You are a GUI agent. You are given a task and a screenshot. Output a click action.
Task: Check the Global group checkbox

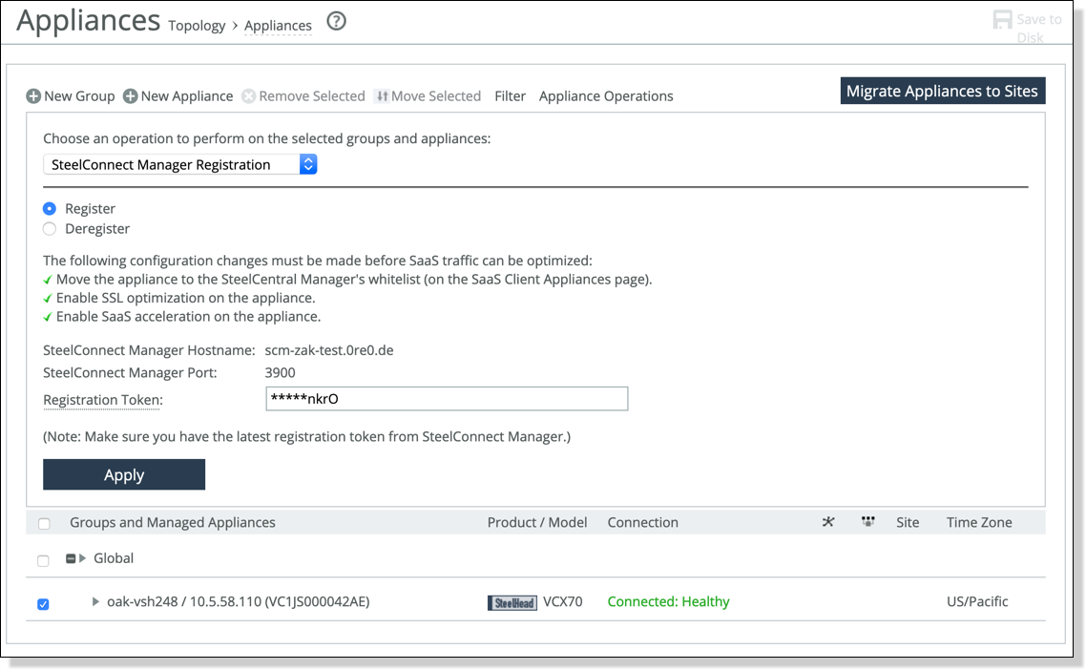click(x=43, y=560)
